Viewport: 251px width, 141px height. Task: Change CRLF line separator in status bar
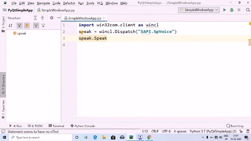click(x=155, y=132)
